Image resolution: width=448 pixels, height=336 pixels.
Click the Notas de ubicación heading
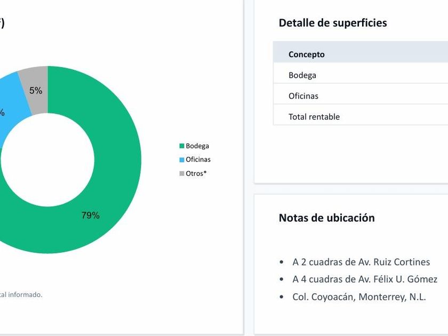tap(326, 218)
